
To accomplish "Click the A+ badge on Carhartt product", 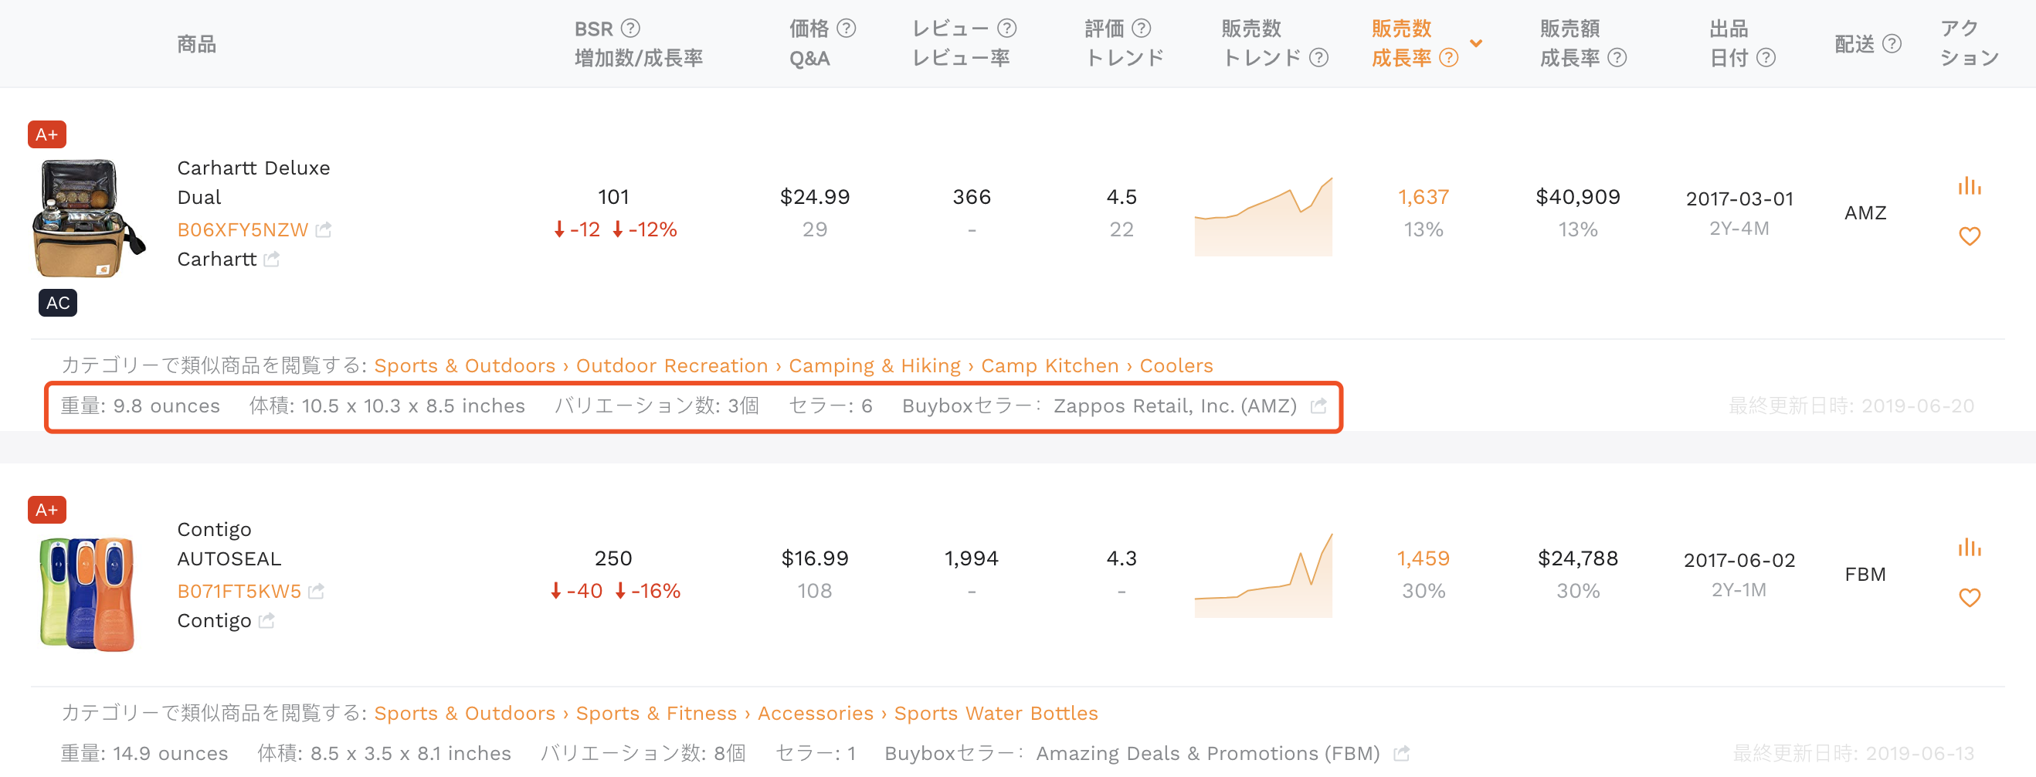I will (x=47, y=134).
